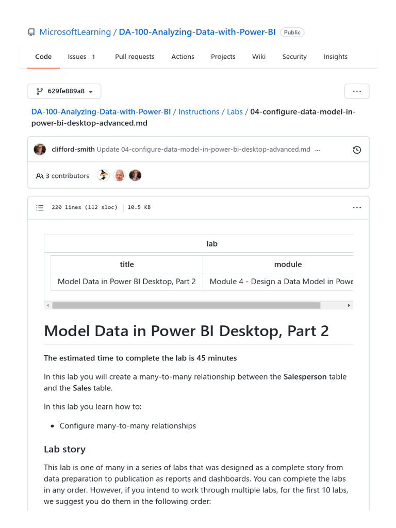Open the file history clock icon
This screenshot has height=528, width=396.
coord(357,150)
